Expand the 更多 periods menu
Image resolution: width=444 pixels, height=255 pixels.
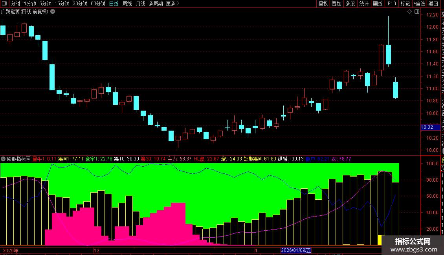pos(172,4)
